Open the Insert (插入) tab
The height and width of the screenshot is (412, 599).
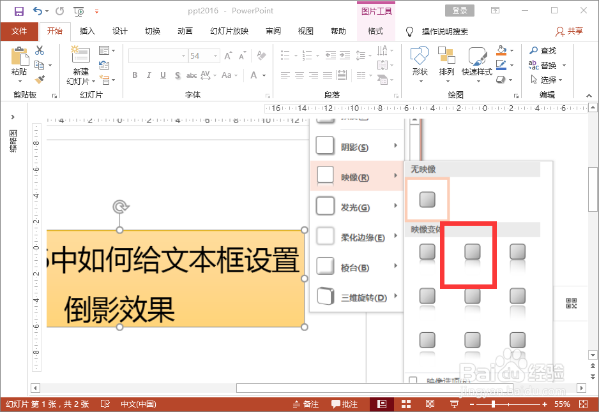[x=87, y=31]
